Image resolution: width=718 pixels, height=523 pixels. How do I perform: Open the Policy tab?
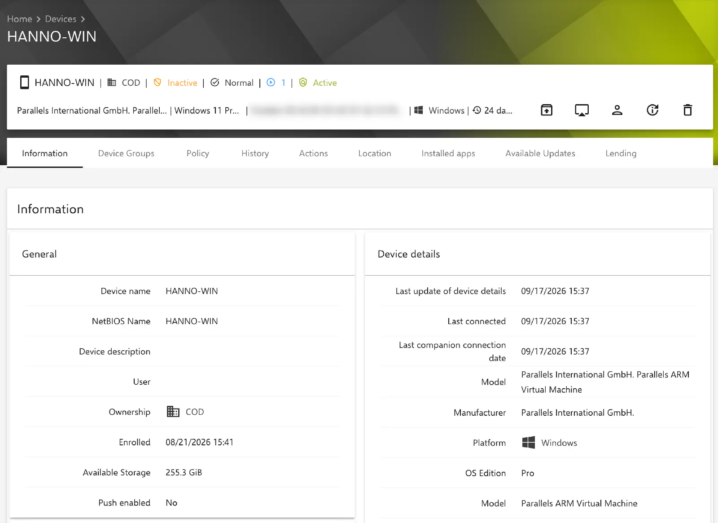[198, 154]
